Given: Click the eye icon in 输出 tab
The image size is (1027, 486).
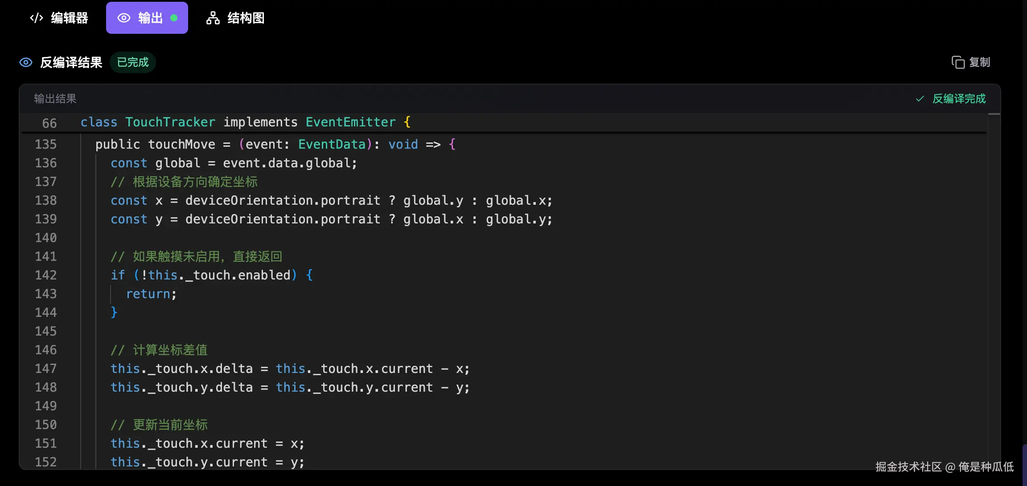Looking at the screenshot, I should (x=123, y=18).
